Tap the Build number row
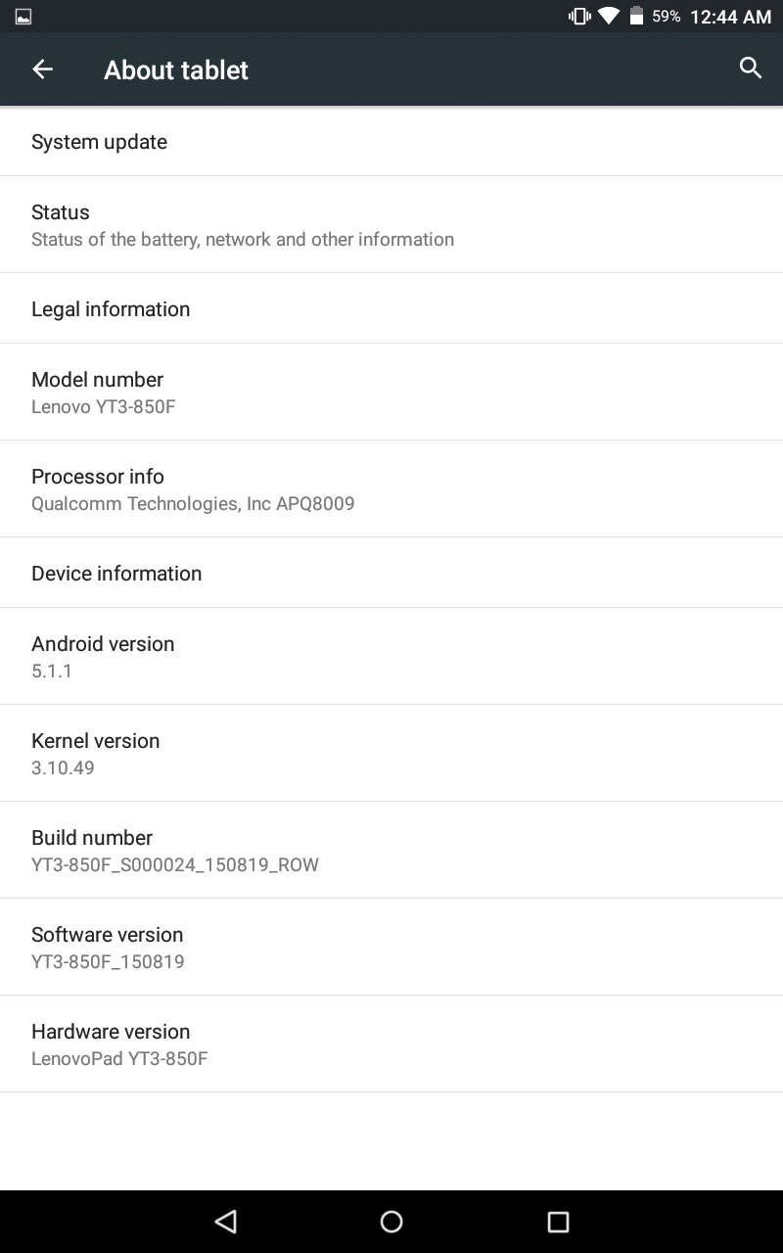Image resolution: width=783 pixels, height=1253 pixels. point(391,850)
